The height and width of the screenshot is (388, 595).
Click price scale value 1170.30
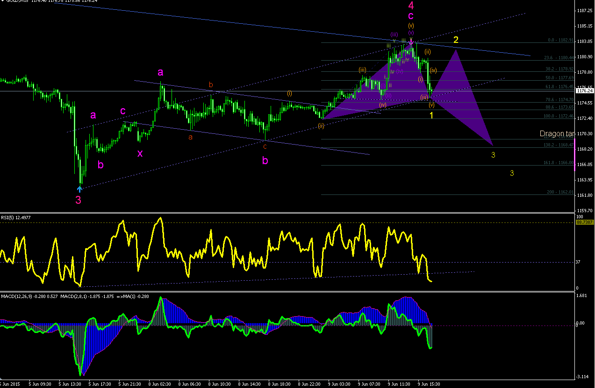(x=586, y=133)
